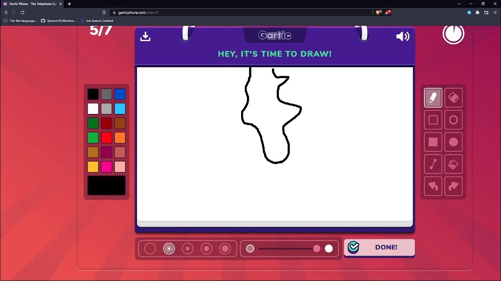Close the Gartic Phone browser tab
Screen dimensions: 501x281
[x=60, y=4]
